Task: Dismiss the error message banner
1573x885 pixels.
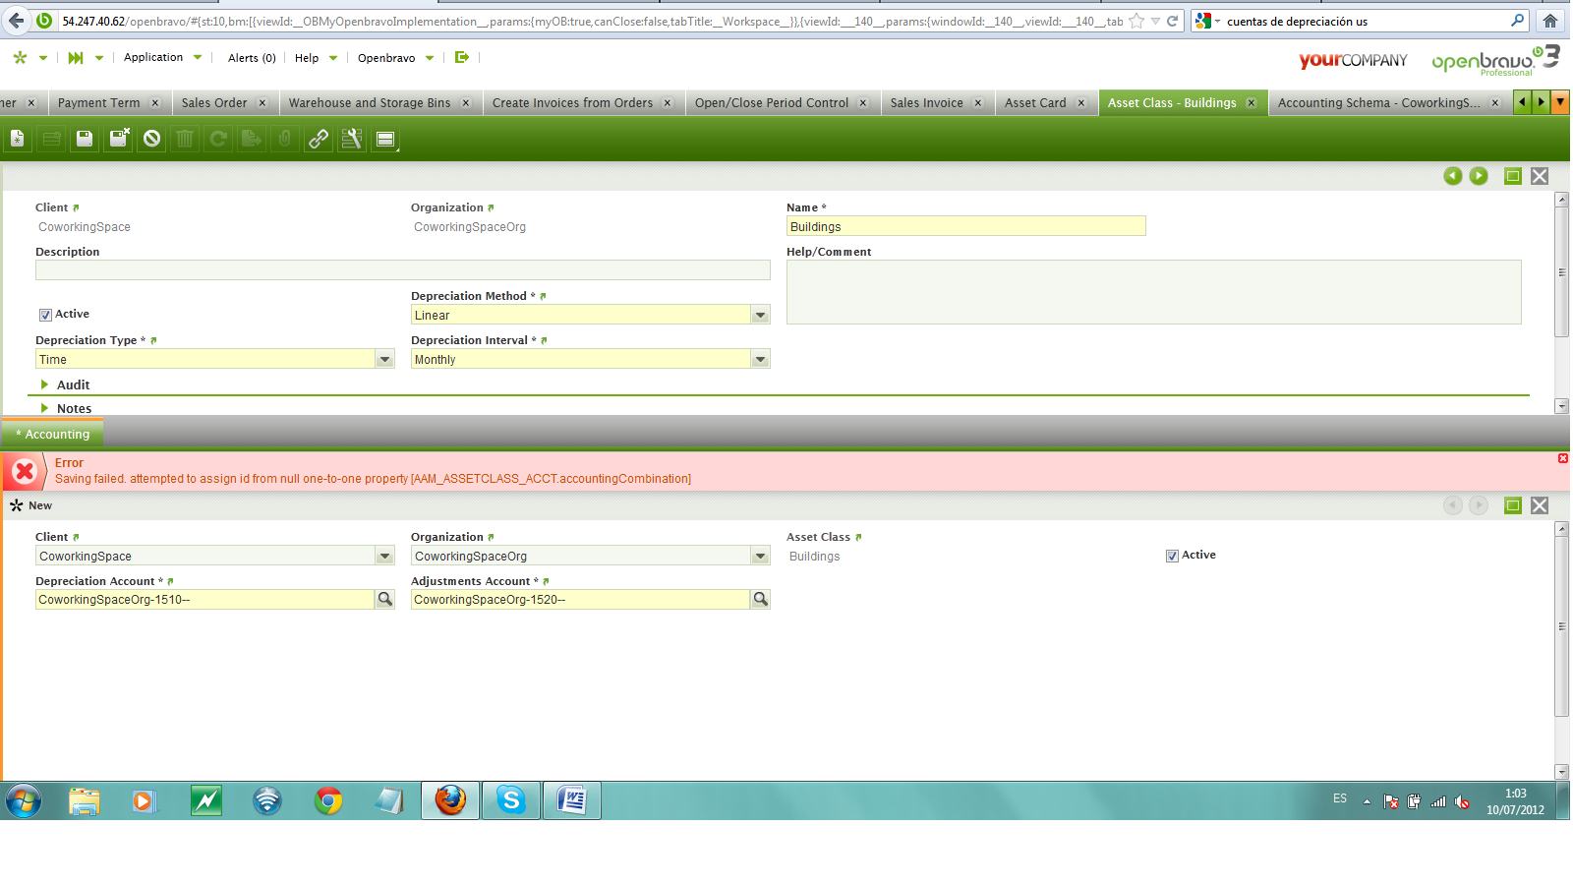Action: (1562, 459)
